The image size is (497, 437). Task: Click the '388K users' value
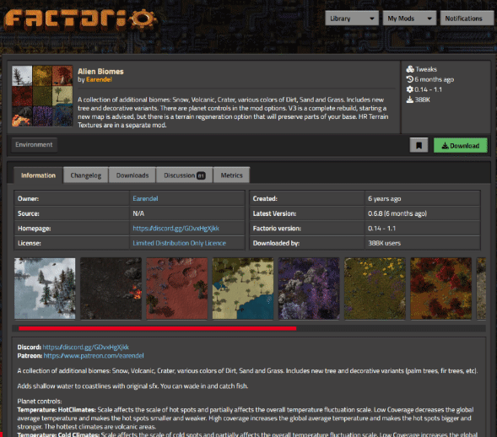point(384,243)
